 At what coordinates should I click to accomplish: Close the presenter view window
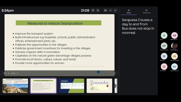click(x=115, y=10)
